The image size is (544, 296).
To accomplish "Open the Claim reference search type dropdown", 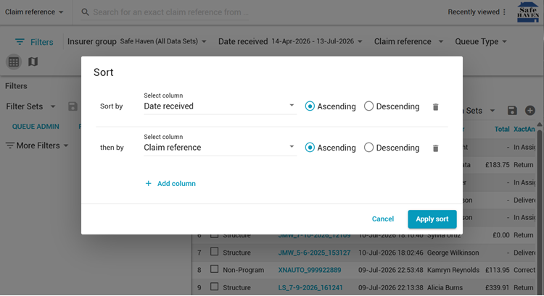I will (x=34, y=12).
